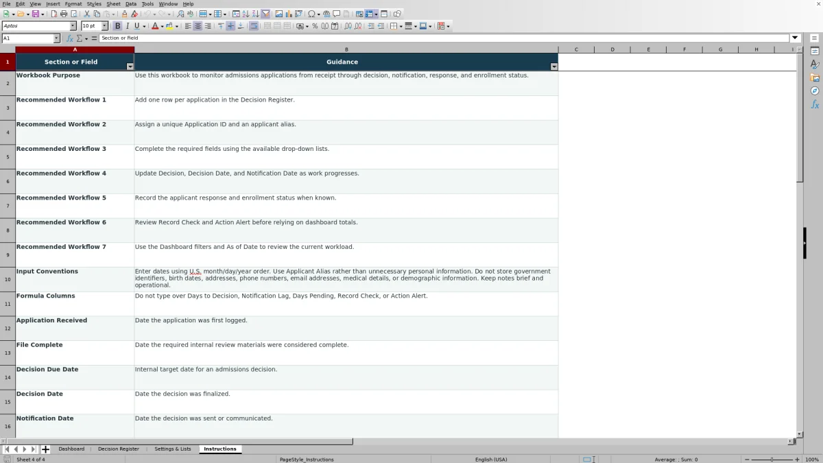Click the Sort Ascending icon
This screenshot has height=463, width=823.
point(246,14)
